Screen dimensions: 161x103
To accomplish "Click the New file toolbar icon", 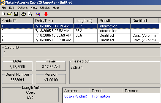I will coord(3,14).
